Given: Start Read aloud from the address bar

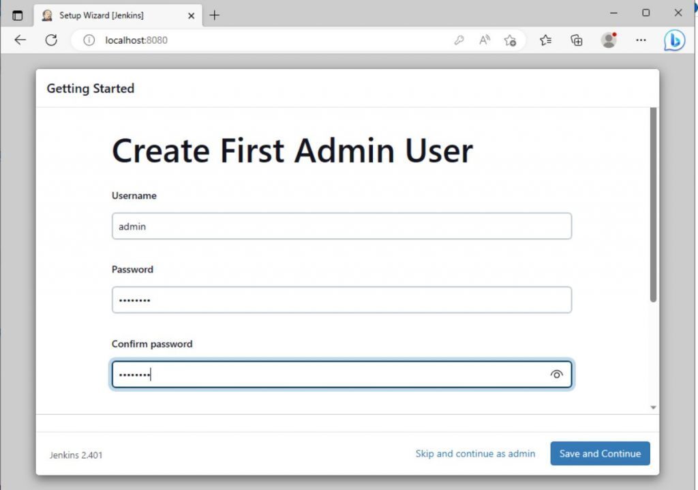Looking at the screenshot, I should tap(484, 40).
